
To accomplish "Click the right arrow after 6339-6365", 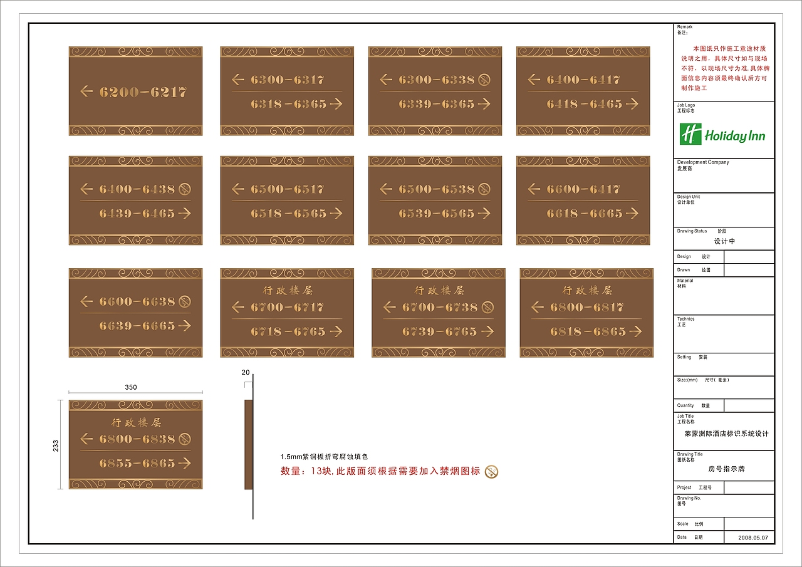I will pyautogui.click(x=484, y=104).
